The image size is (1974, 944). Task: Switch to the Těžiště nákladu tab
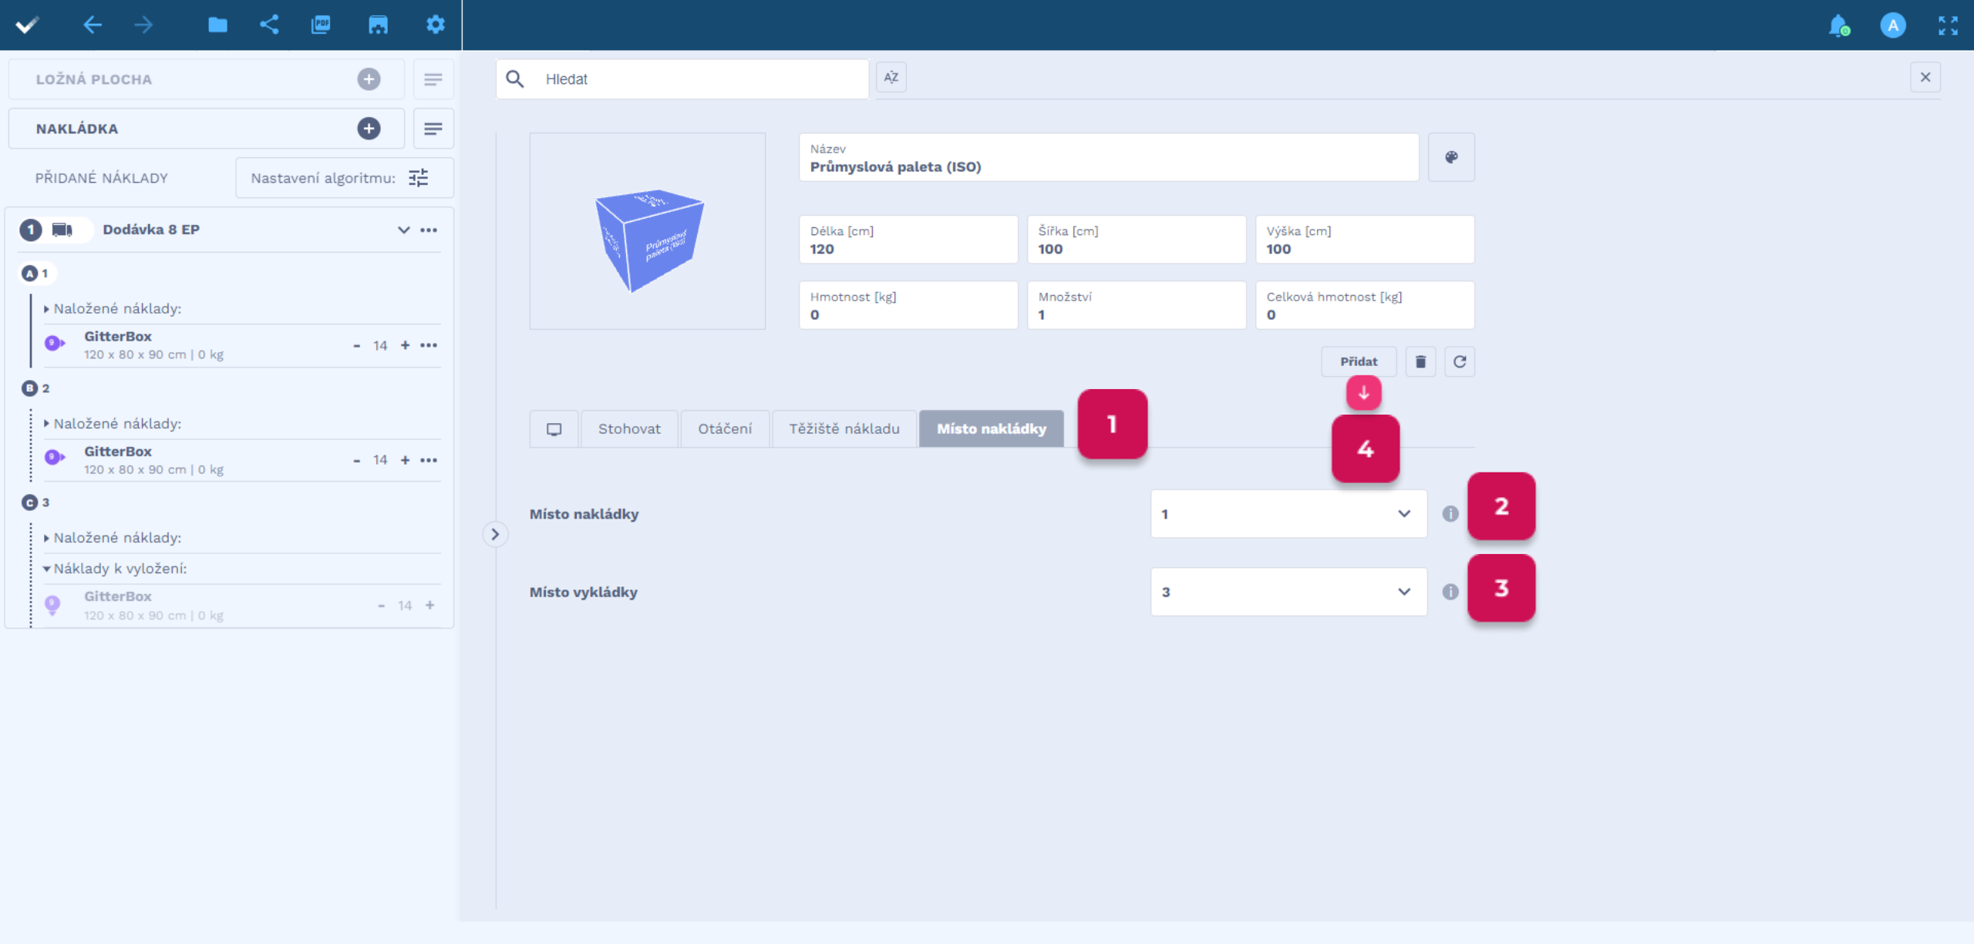(x=844, y=428)
